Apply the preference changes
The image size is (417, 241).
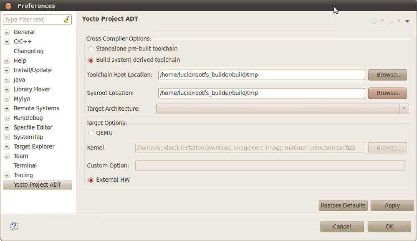point(392,205)
